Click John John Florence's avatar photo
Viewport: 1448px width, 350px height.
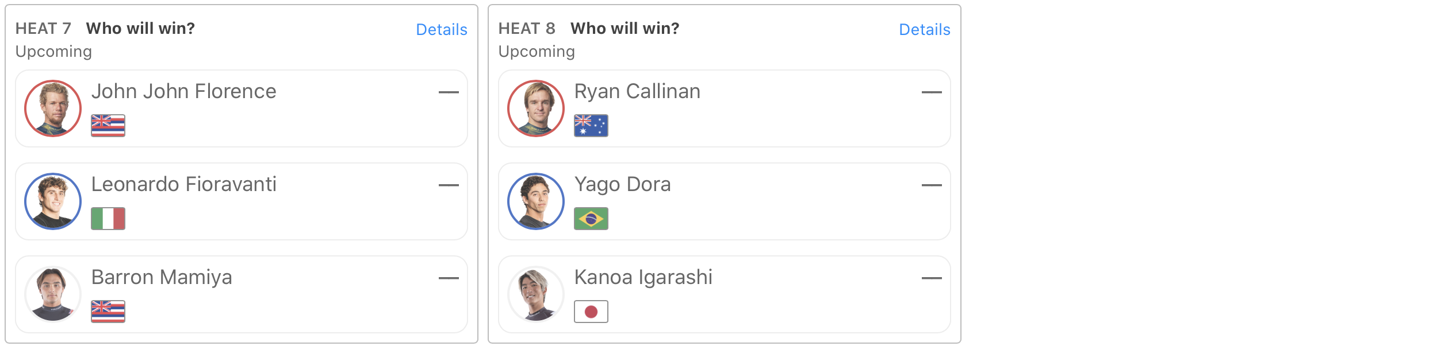pos(53,108)
